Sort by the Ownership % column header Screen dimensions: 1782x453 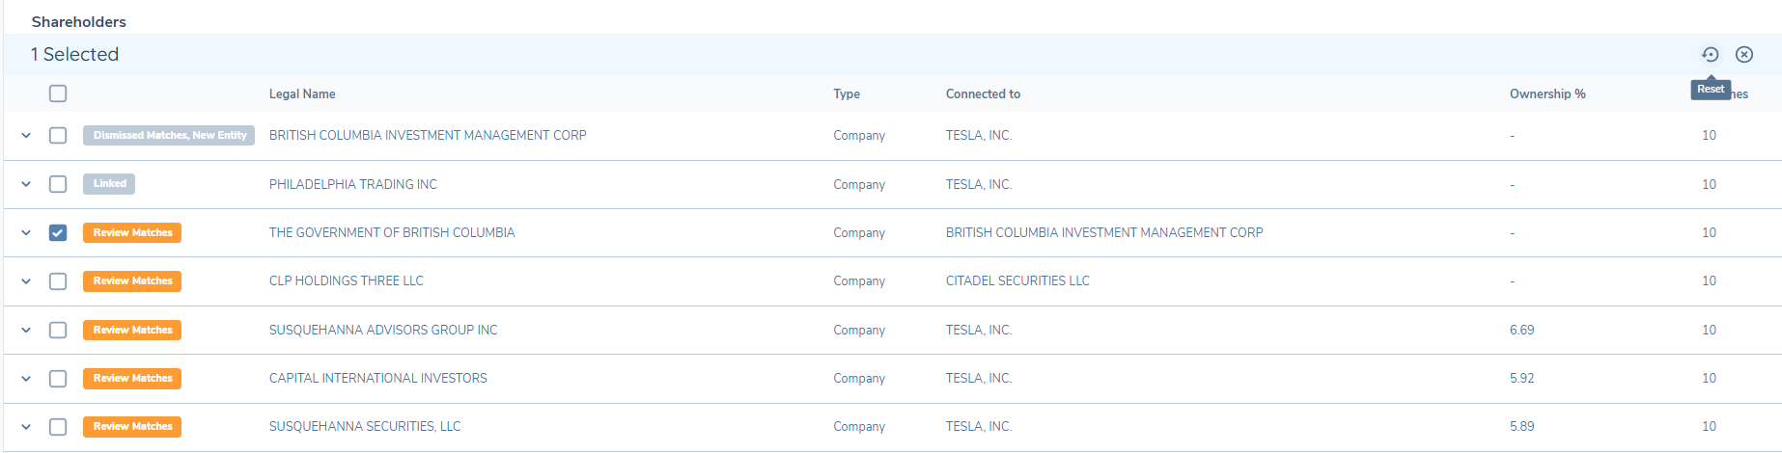pyautogui.click(x=1546, y=94)
